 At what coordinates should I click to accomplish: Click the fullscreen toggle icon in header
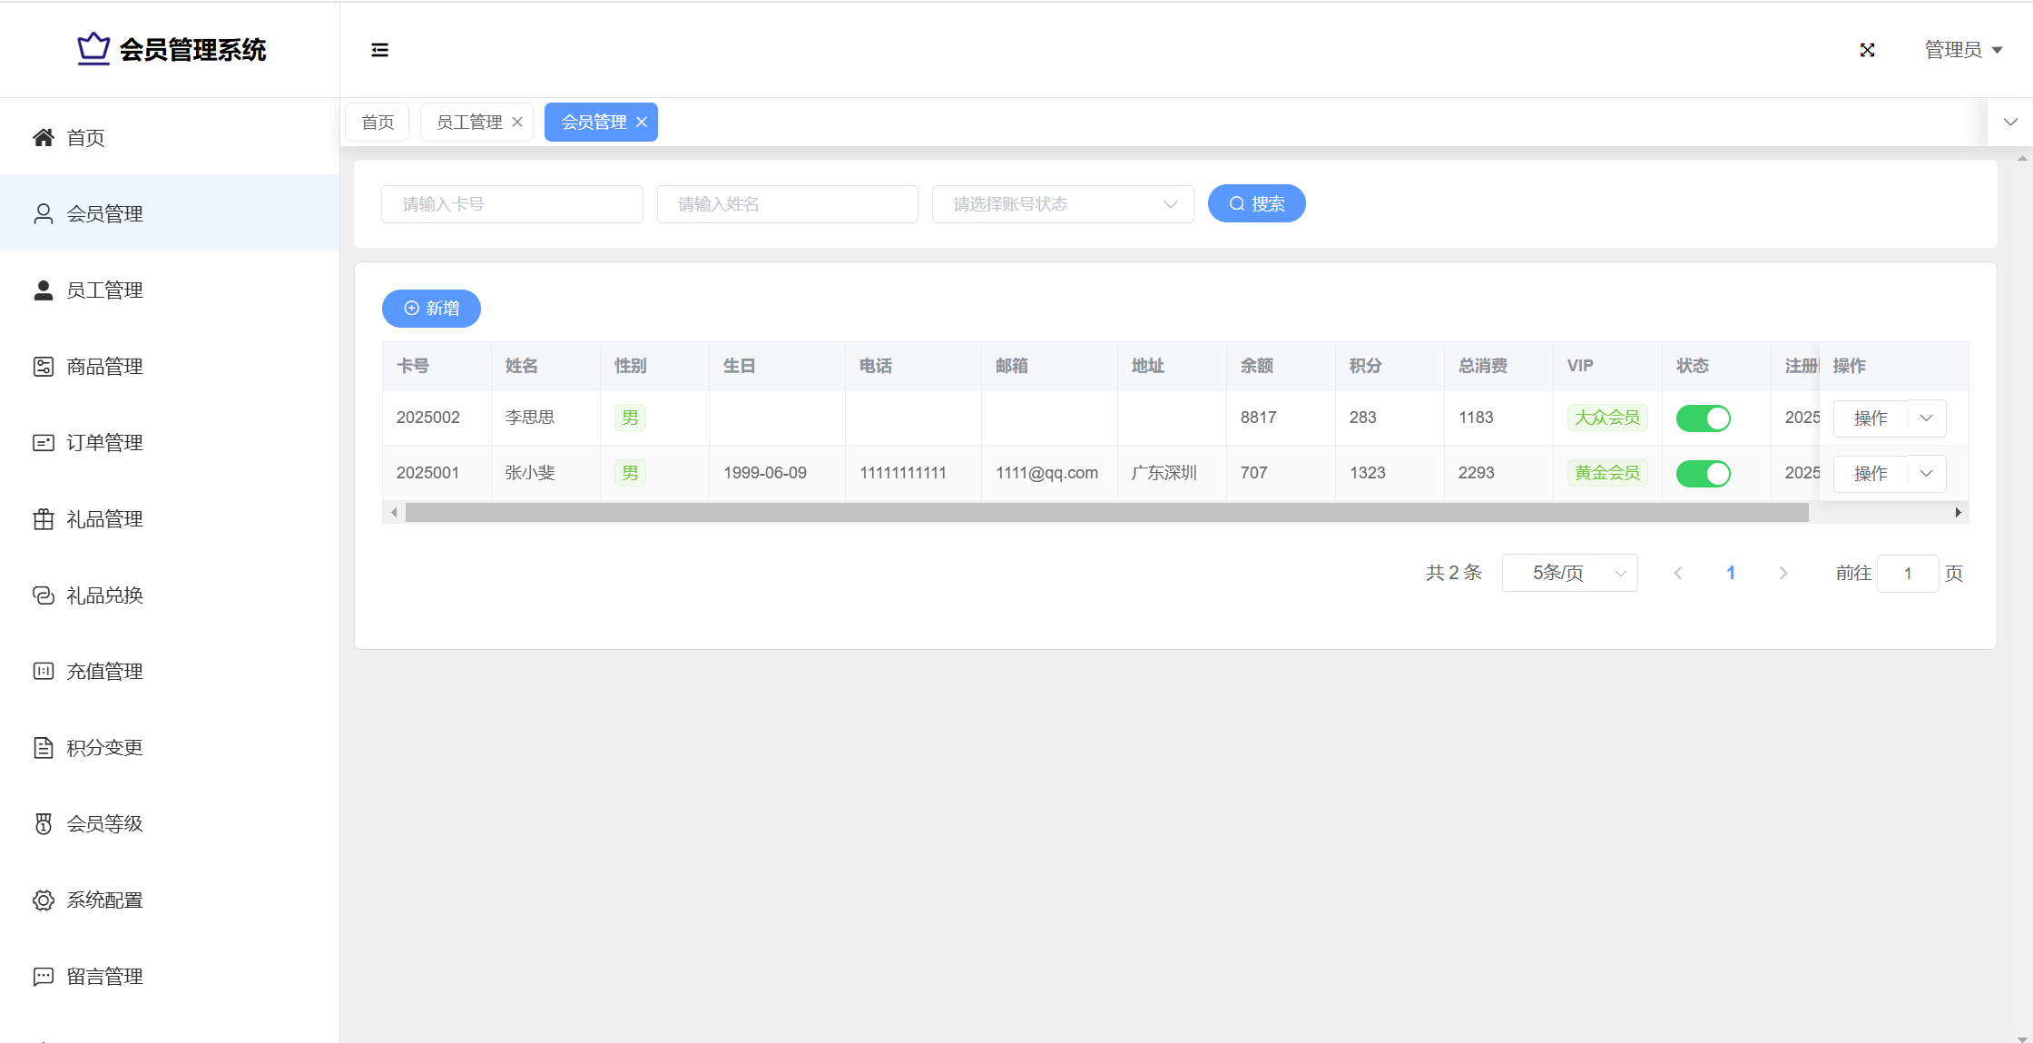1867,50
